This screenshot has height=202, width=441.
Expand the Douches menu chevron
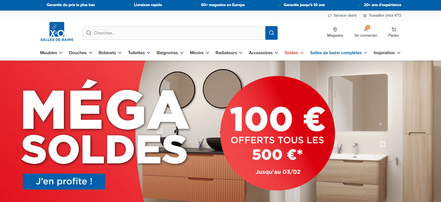pyautogui.click(x=91, y=53)
